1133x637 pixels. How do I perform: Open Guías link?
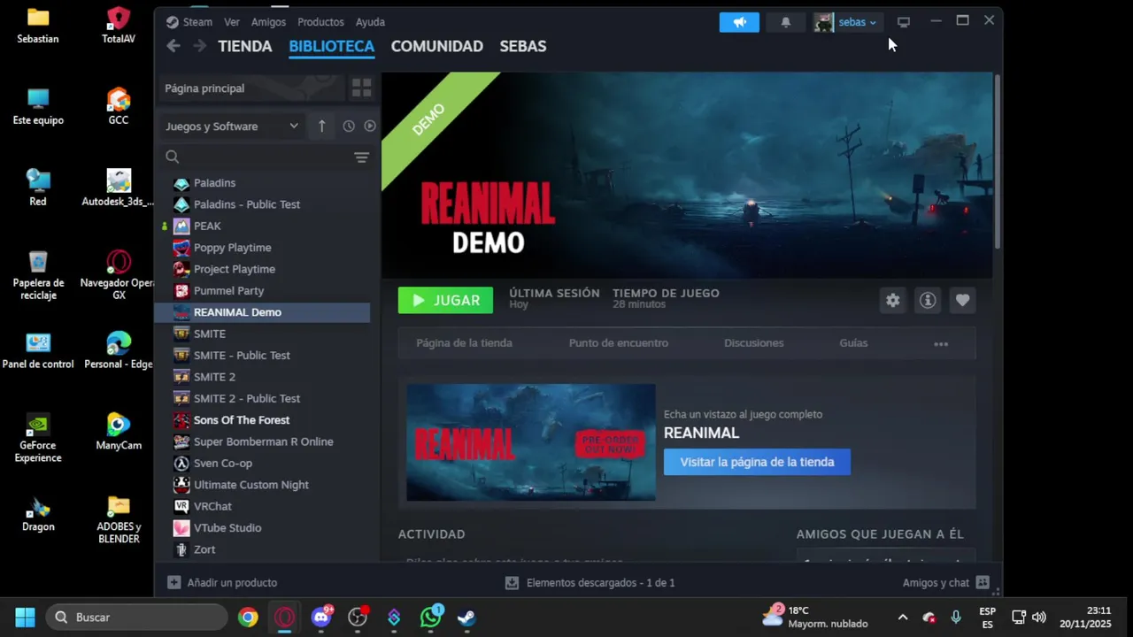click(x=853, y=343)
